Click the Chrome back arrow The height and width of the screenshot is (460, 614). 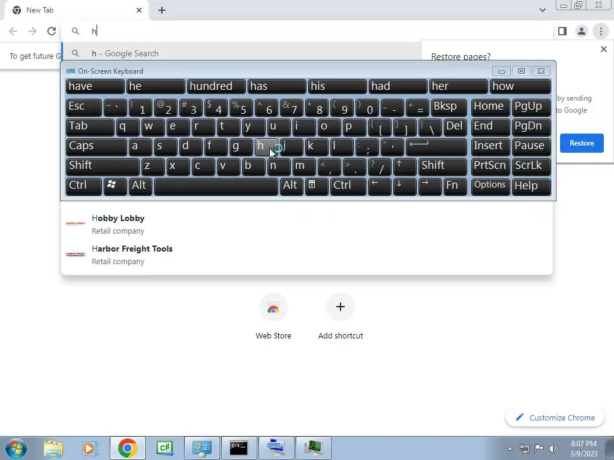point(13,31)
